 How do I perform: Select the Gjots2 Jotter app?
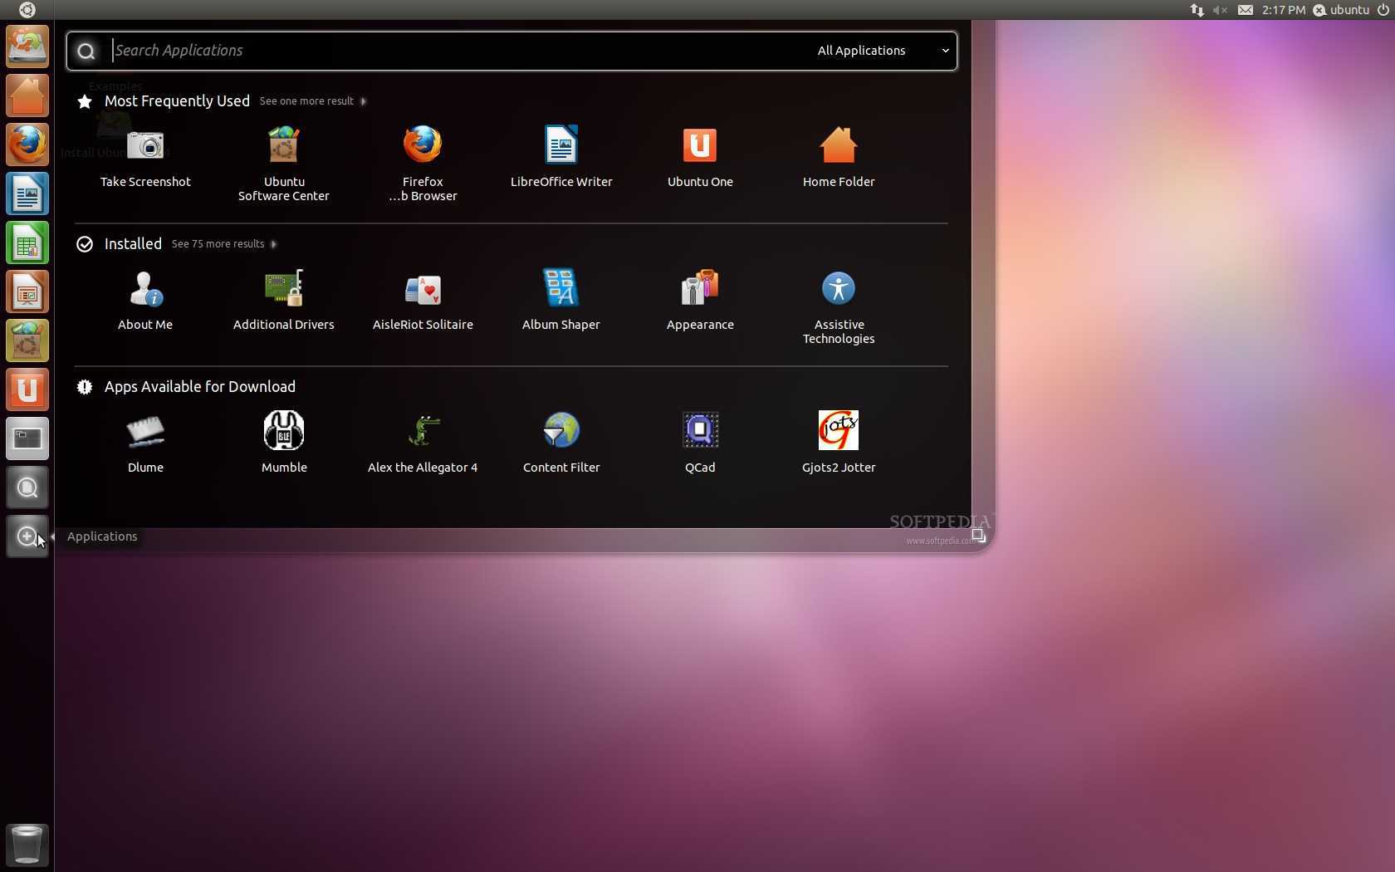point(839,442)
